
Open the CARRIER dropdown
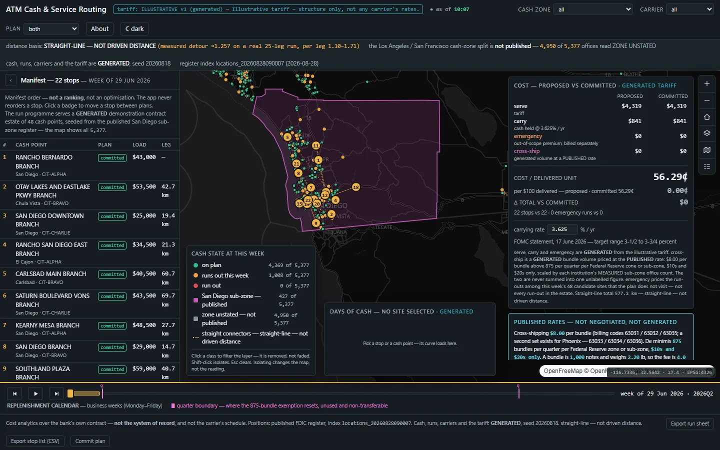[x=690, y=9]
